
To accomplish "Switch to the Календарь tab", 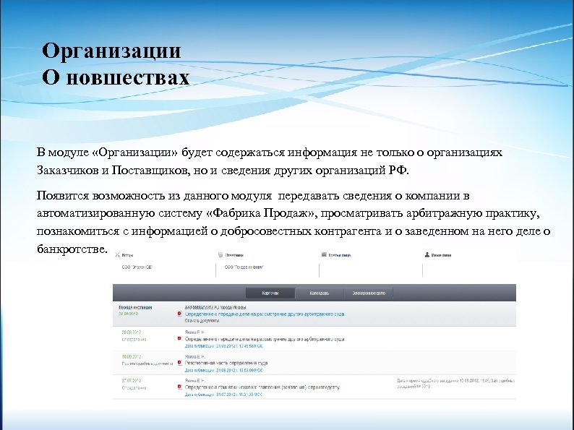I will tap(320, 293).
